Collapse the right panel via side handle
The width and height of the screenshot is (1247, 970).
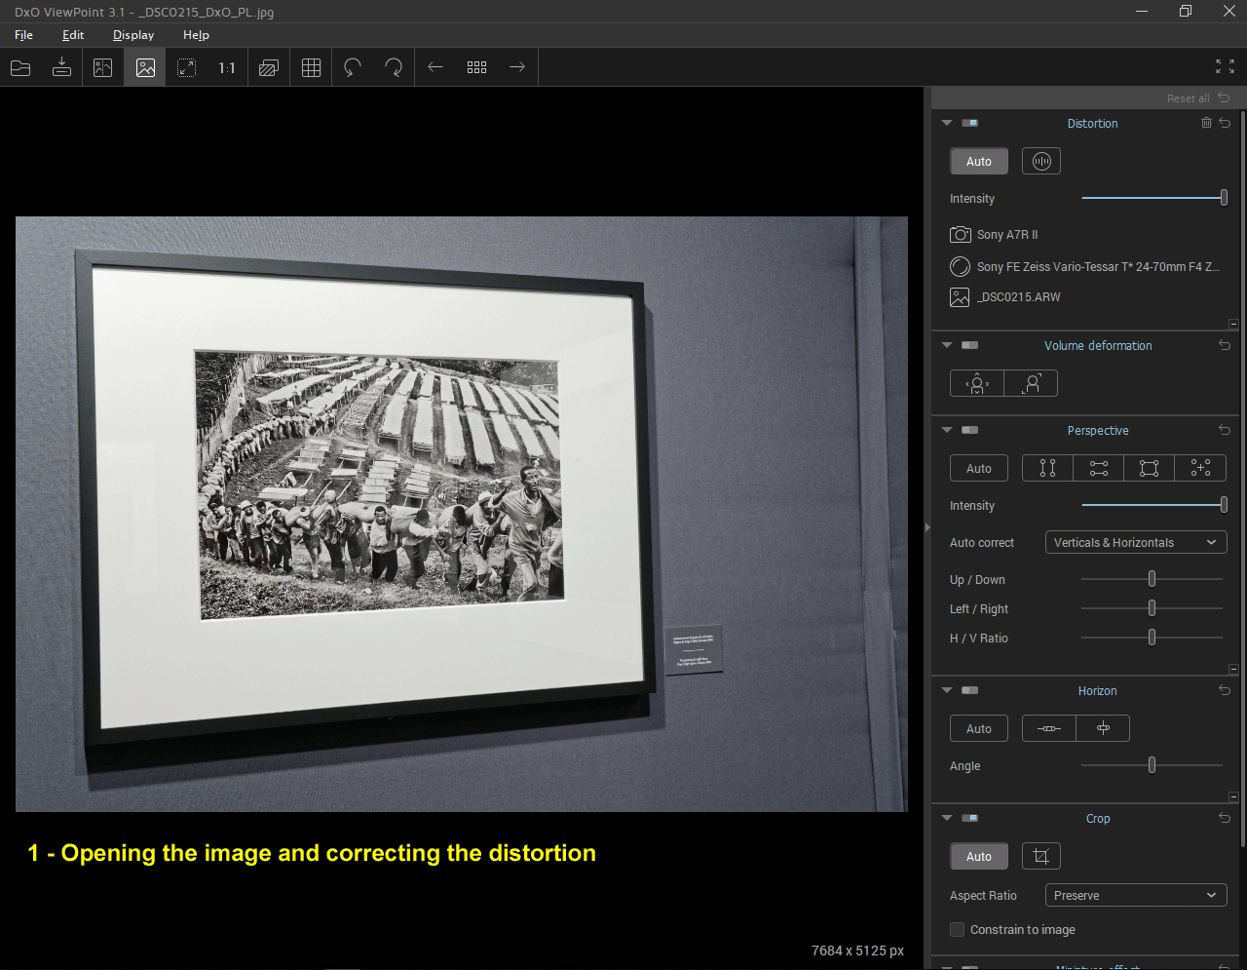coord(927,527)
